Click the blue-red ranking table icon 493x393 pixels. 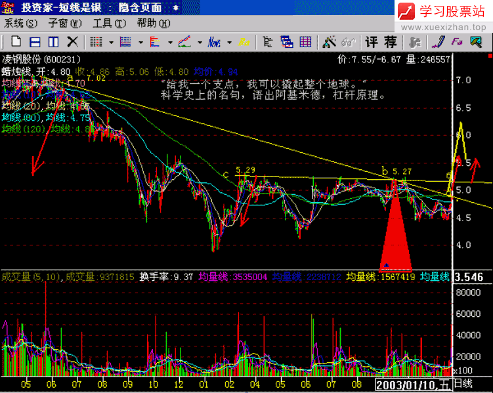[125, 42]
